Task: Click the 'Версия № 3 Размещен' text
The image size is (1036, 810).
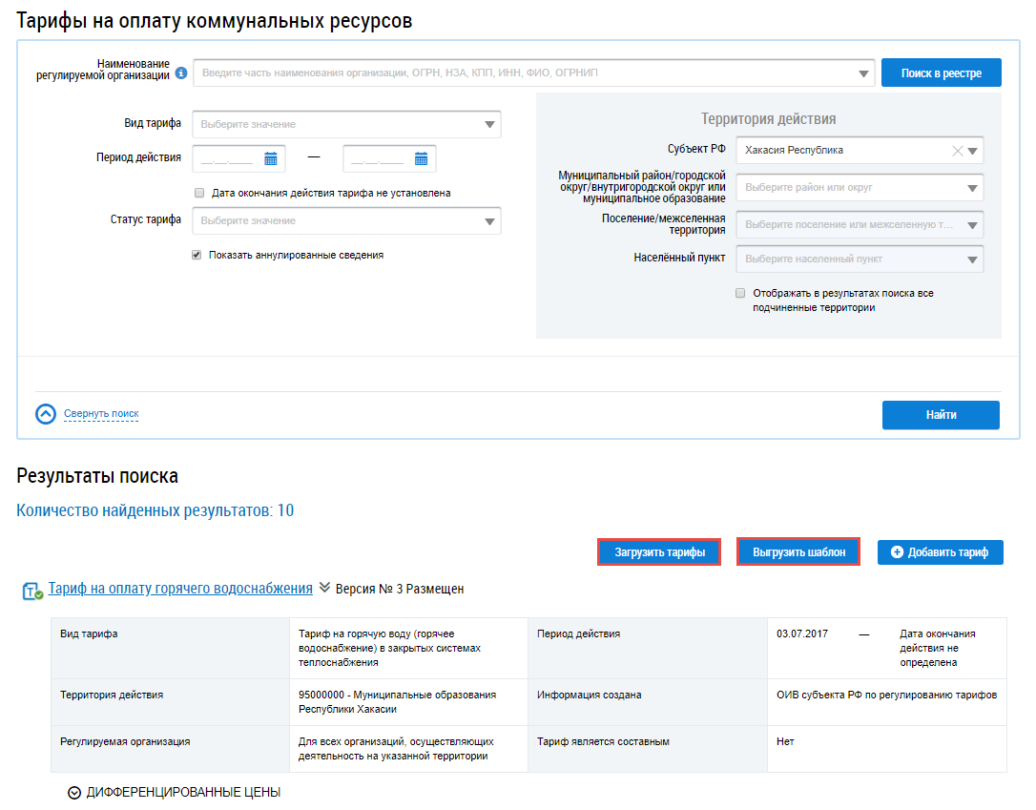Action: point(400,589)
